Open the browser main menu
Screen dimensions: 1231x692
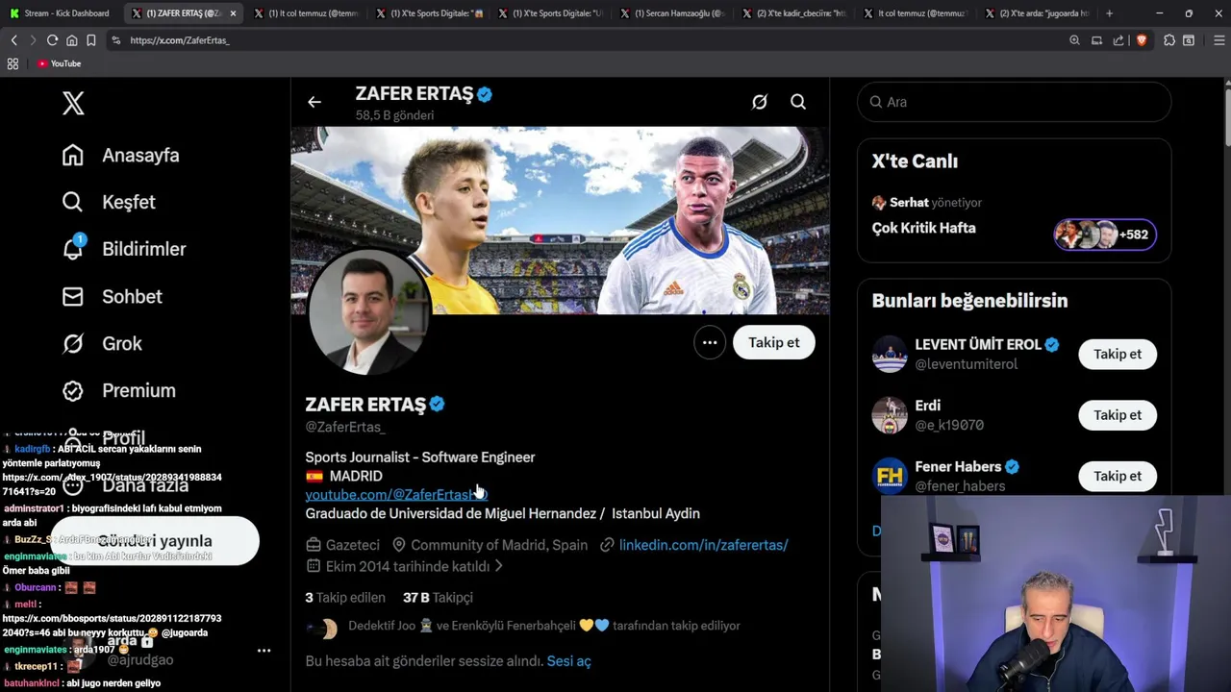[x=1218, y=40]
